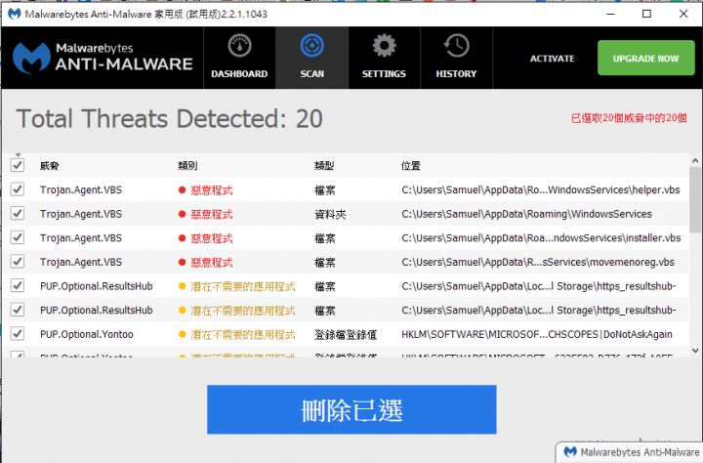Switch to the DASHBOARD tab label

coord(239,74)
